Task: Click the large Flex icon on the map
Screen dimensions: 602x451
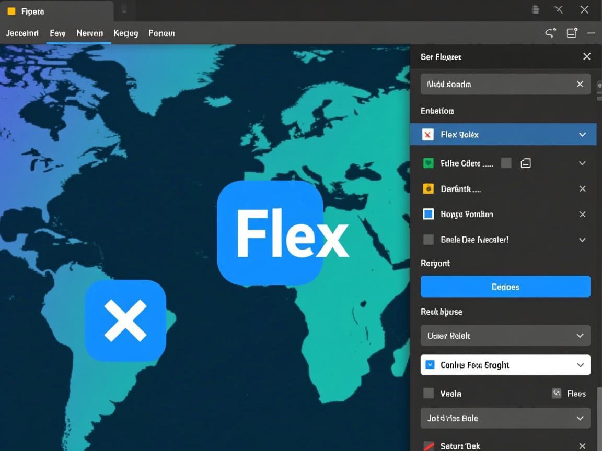Action: tap(270, 233)
